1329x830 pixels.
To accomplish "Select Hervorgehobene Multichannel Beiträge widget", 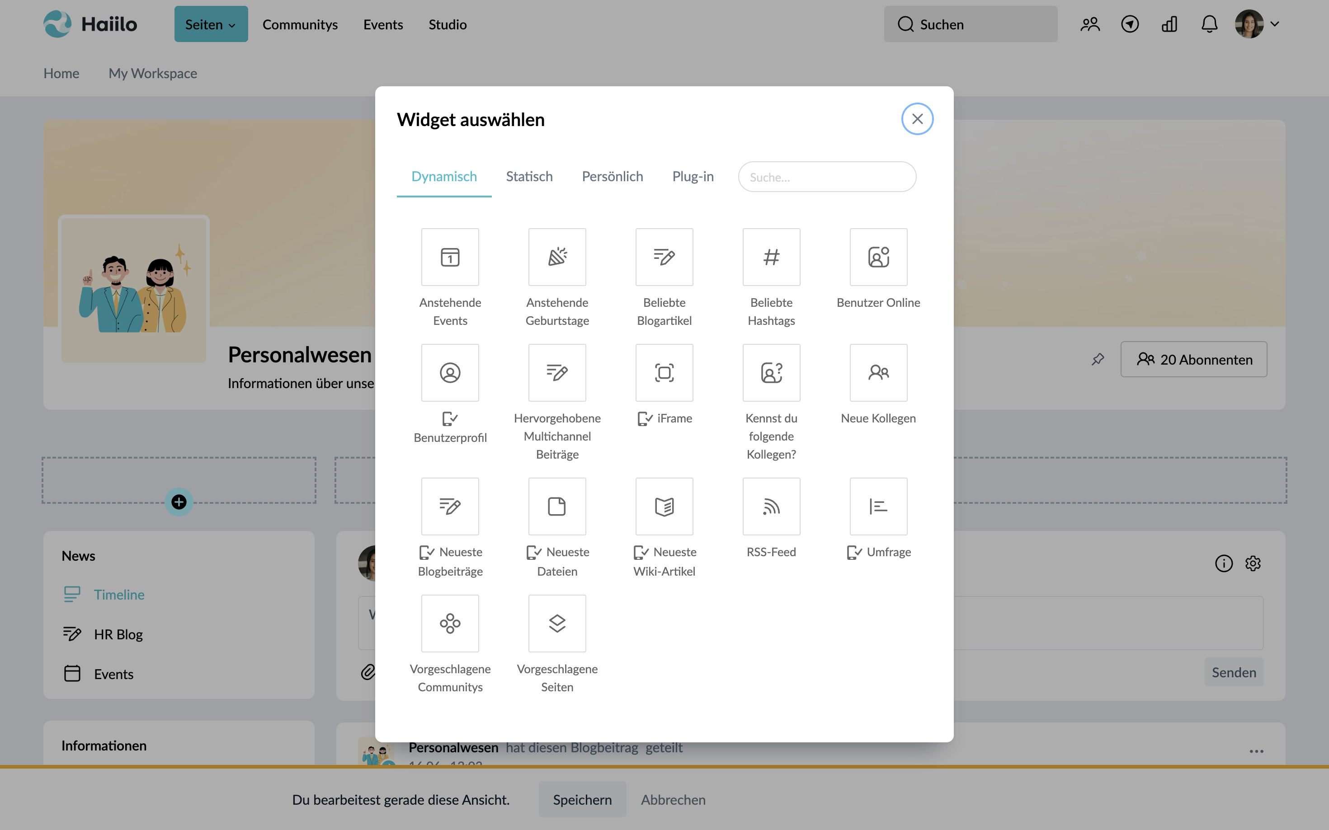I will 557,373.
